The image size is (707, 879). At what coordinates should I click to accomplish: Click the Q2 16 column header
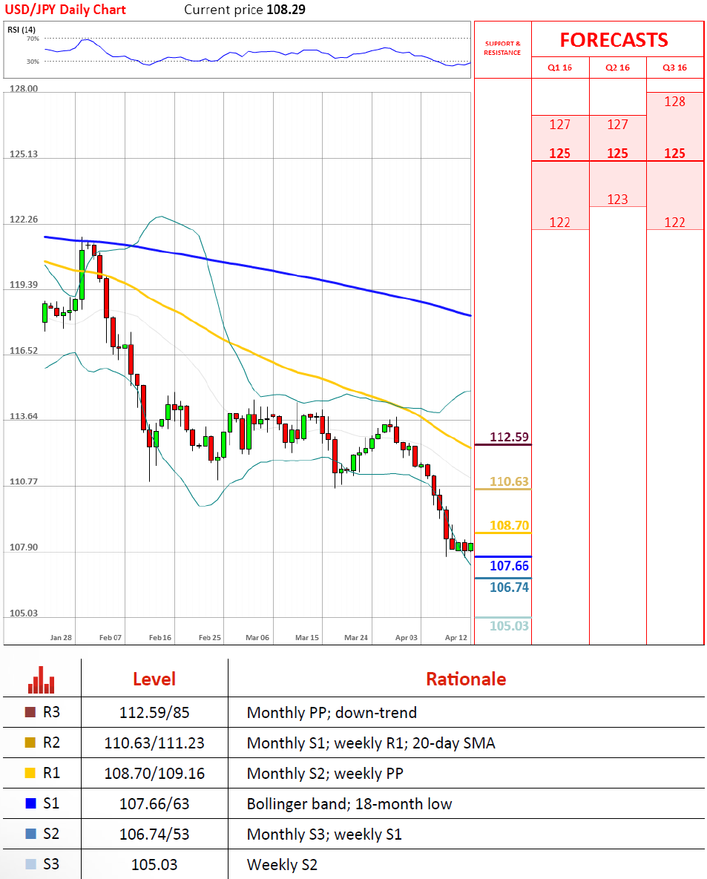point(617,68)
